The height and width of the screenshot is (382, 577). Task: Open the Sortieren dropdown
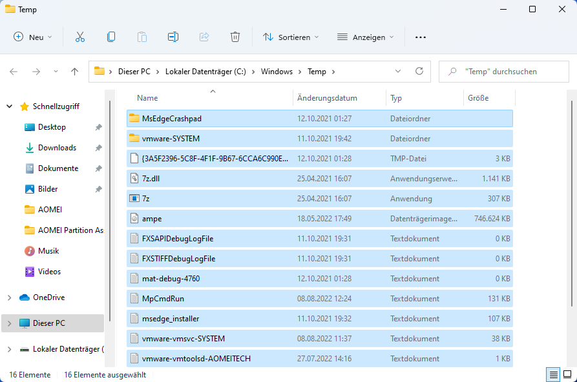[291, 37]
